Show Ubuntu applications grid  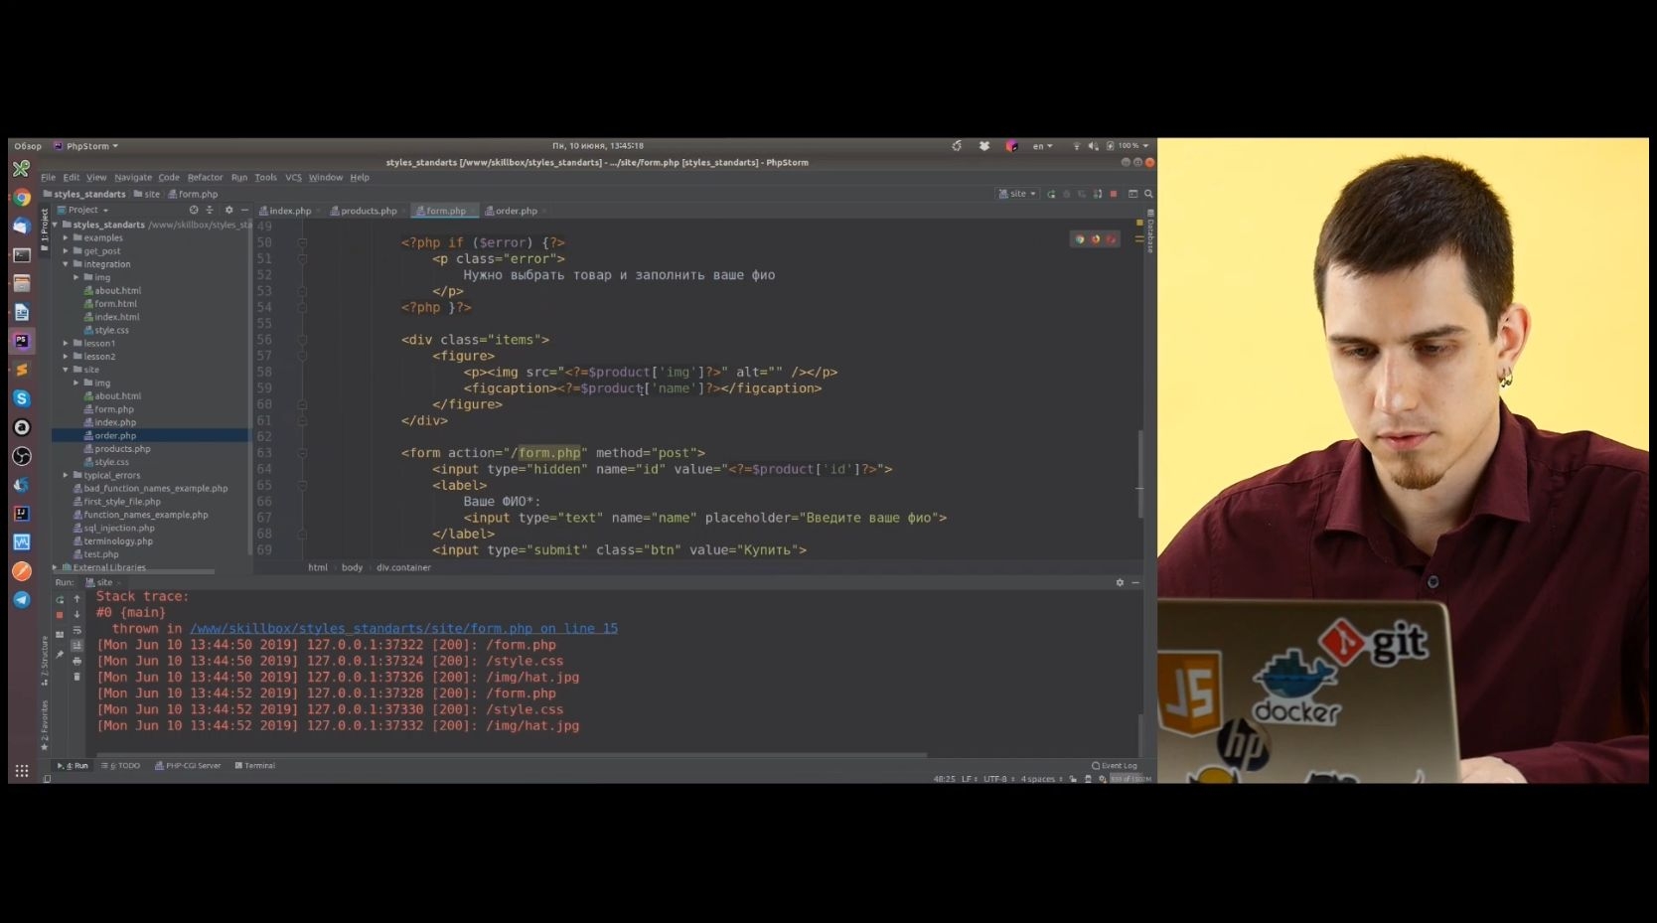pyautogui.click(x=21, y=771)
